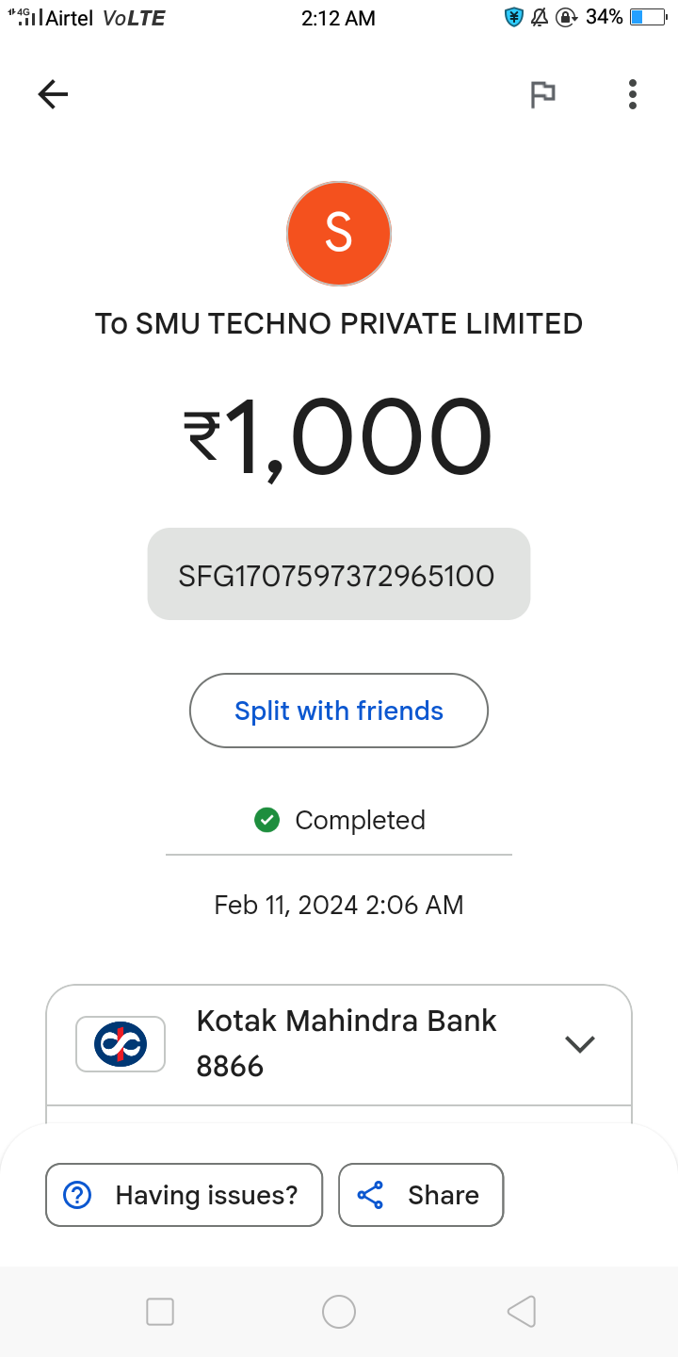Tap the share network icon
The height and width of the screenshot is (1357, 678).
point(371,1195)
